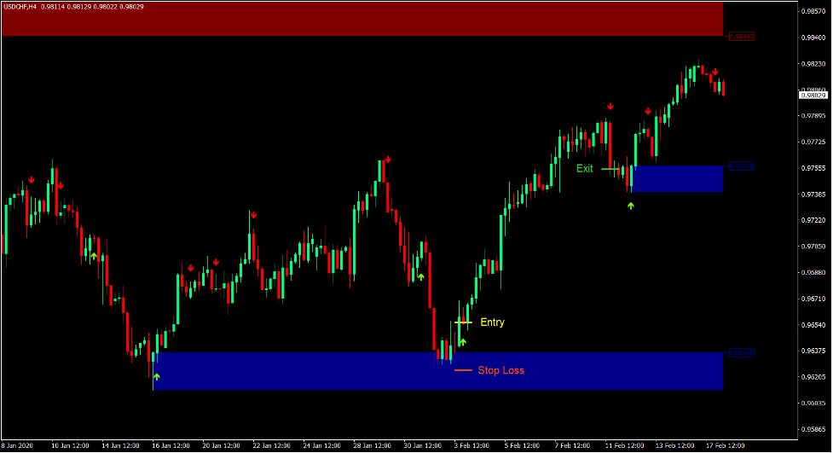The height and width of the screenshot is (453, 833).
Task: Click the green Exit text label
Action: pos(584,169)
